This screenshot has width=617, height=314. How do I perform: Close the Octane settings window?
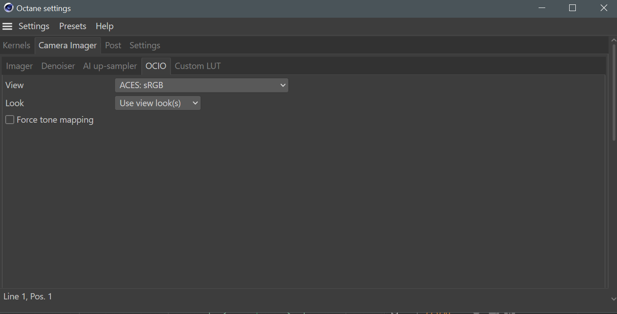(604, 8)
